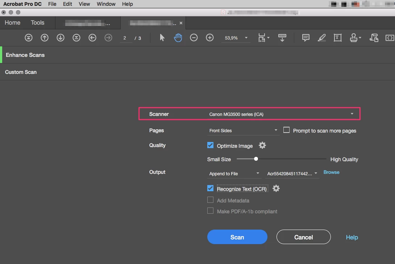Open the File menu

(x=52, y=4)
